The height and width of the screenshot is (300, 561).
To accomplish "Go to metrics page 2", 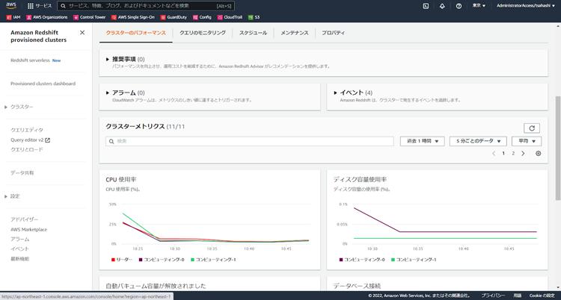I will pyautogui.click(x=513, y=154).
